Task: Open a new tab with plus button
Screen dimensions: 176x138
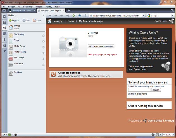Action: coord(69,10)
